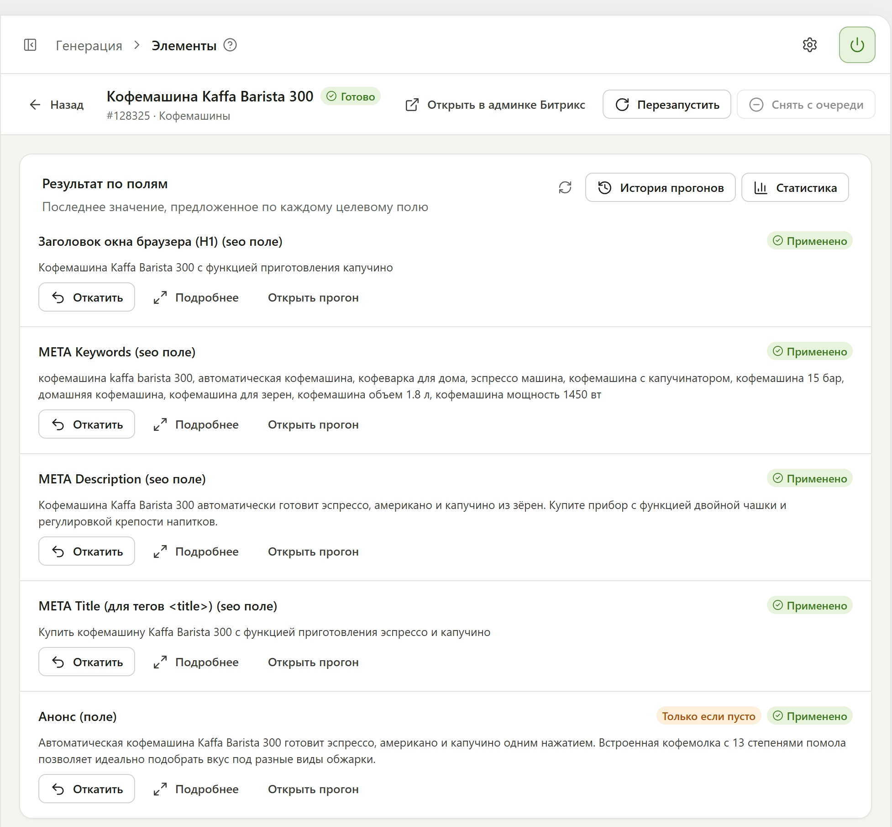Click Подробнее for Заголовок окна браузера (H1)
Screen dimensions: 892x827
[196, 297]
